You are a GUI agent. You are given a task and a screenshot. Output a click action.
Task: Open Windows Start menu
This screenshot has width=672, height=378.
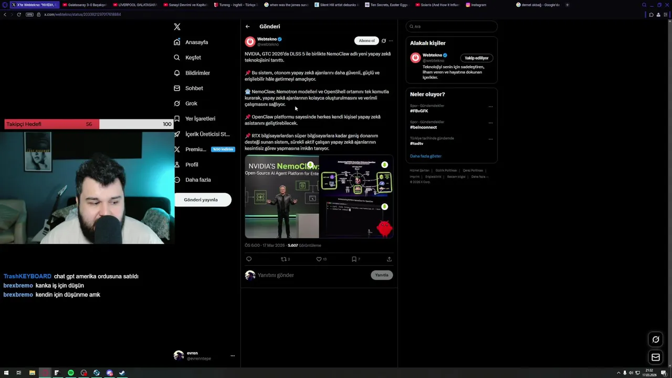tap(5, 373)
